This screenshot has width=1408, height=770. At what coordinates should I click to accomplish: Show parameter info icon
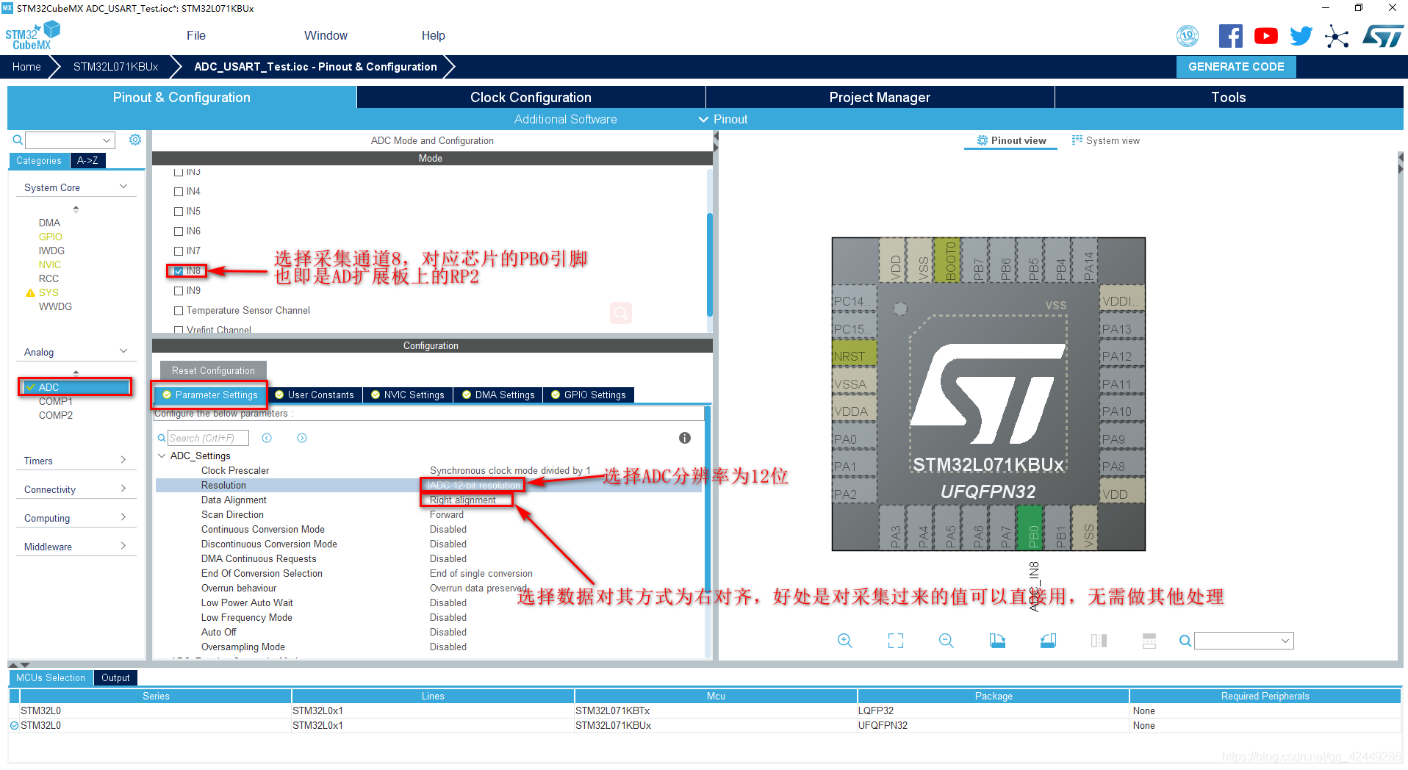pos(685,438)
